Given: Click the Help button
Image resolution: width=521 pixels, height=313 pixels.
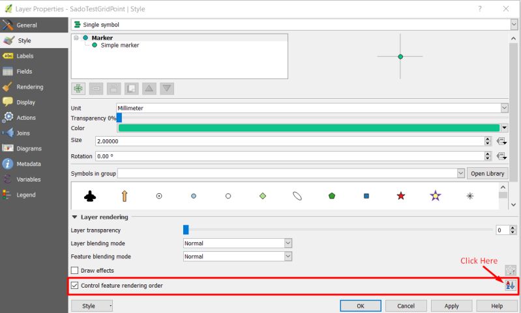Looking at the screenshot, I should (497, 306).
